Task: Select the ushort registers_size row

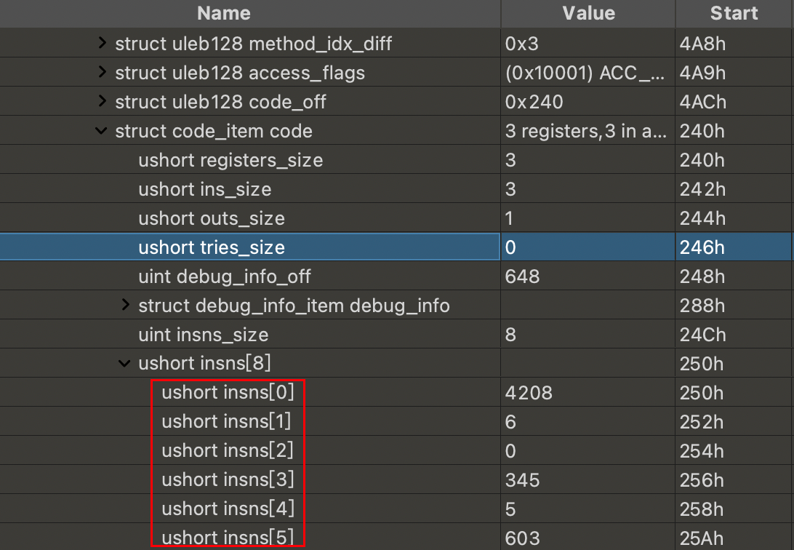Action: [230, 160]
